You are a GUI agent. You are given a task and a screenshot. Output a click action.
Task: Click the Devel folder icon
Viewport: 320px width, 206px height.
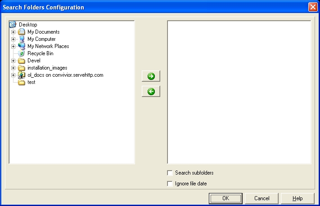click(22, 61)
